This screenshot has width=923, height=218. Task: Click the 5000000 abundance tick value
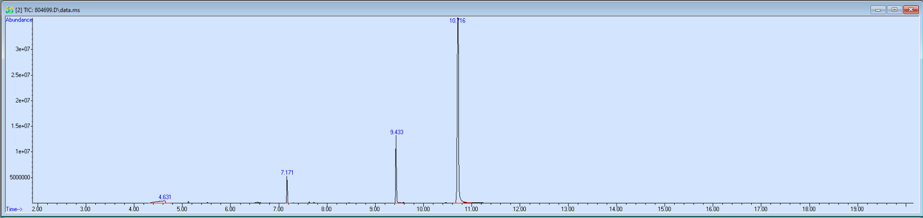coord(20,177)
